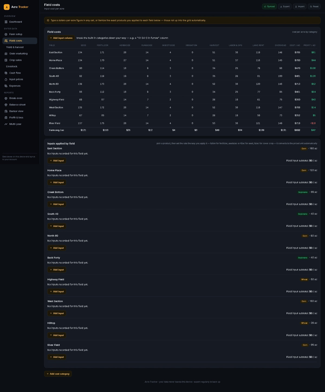Click the Soybeans tag for Back Forty
The width and height of the screenshot is (325, 392).
coord(303,258)
